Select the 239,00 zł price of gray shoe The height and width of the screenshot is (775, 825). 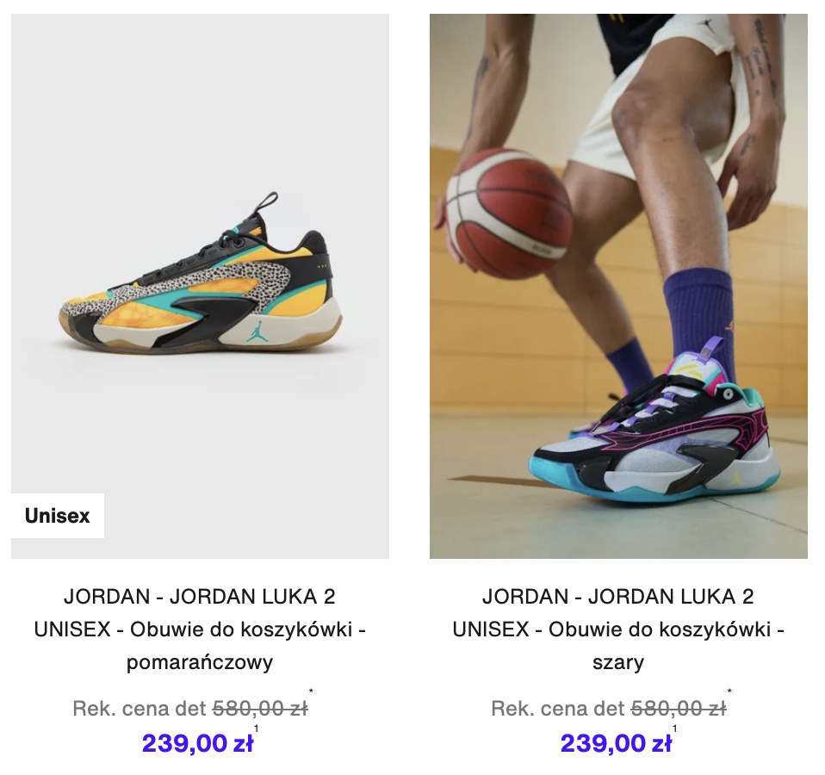click(x=616, y=743)
